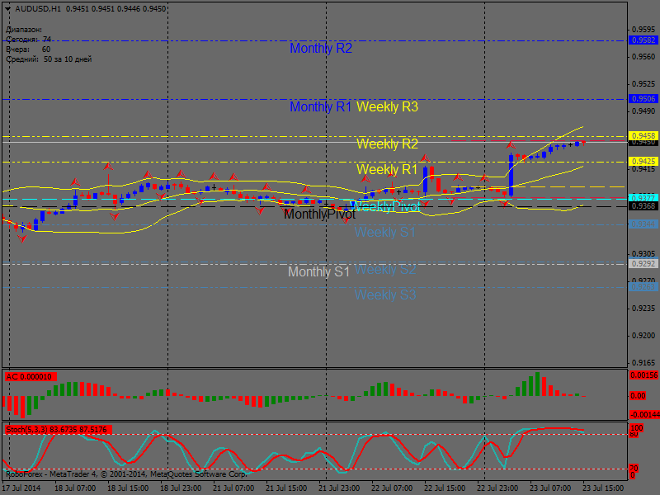Screen dimensions: 660x495
Task: Click the blue 0.9506 price tag
Action: (x=643, y=98)
